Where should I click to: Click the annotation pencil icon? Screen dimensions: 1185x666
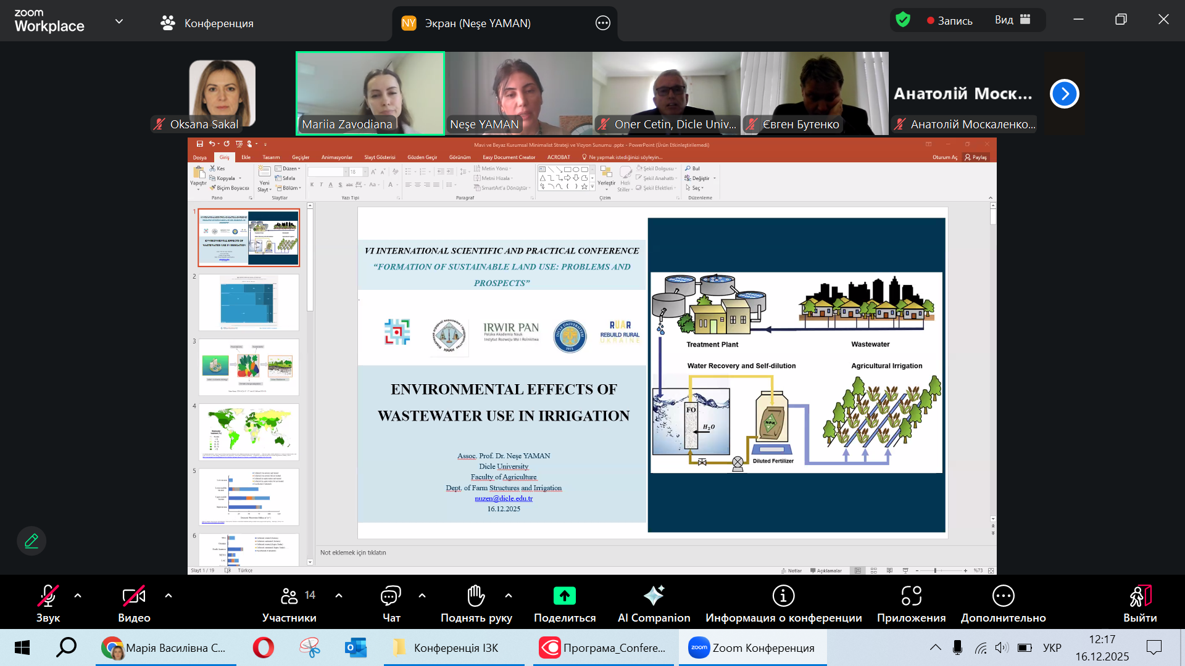[31, 541]
